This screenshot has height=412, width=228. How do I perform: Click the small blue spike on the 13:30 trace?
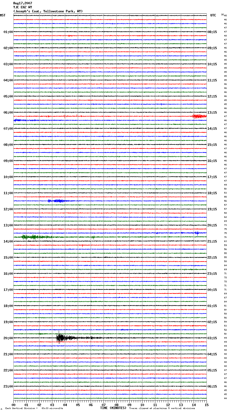[197, 233]
